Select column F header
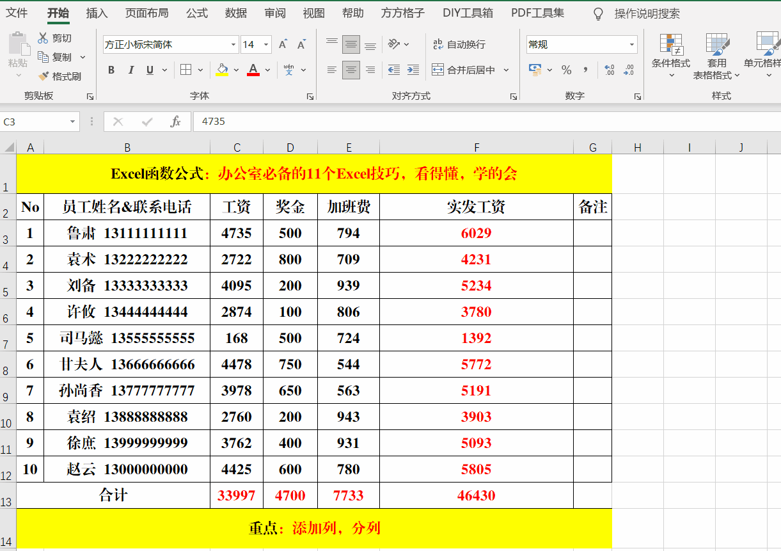This screenshot has width=781, height=551. [x=477, y=147]
